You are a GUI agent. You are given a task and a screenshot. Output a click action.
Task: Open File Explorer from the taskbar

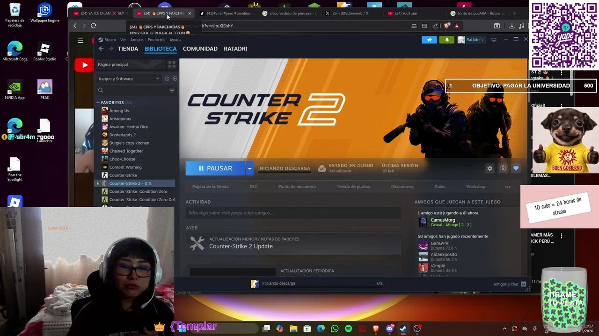point(293,329)
